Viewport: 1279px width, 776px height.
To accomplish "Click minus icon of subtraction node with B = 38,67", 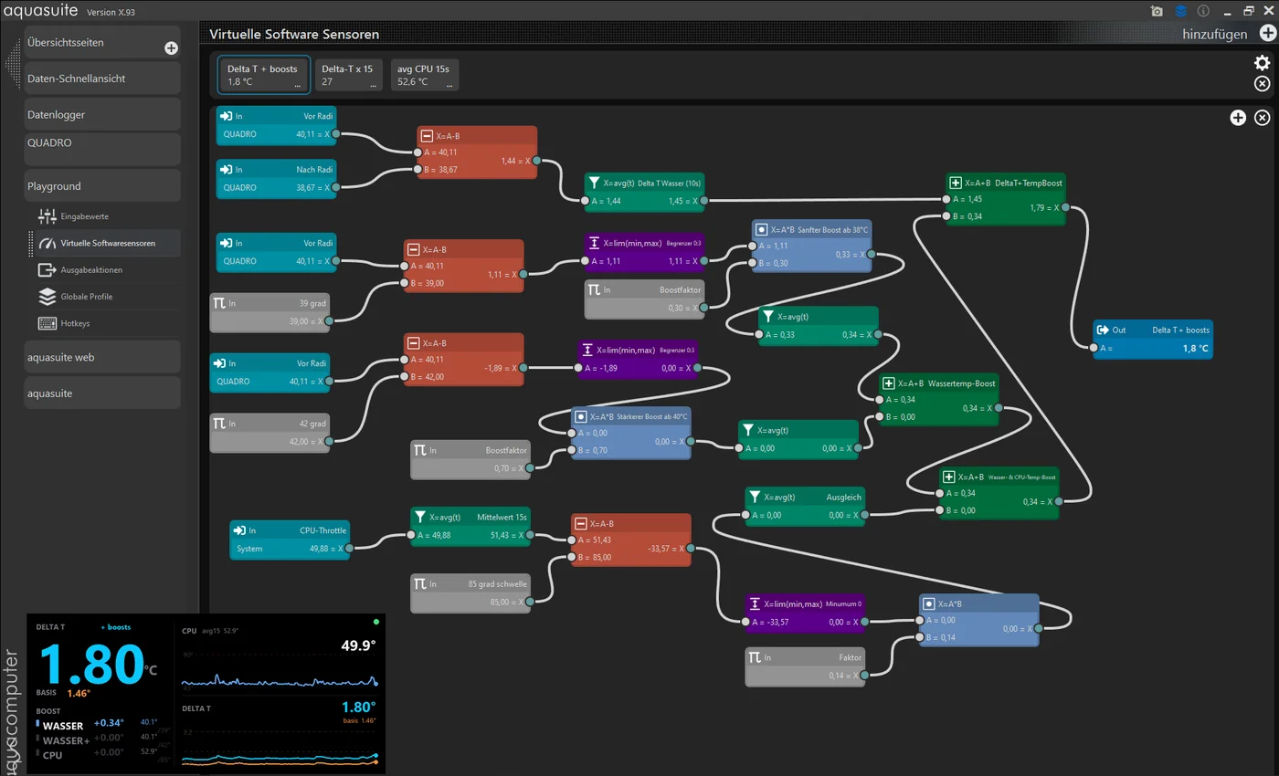I will [427, 136].
